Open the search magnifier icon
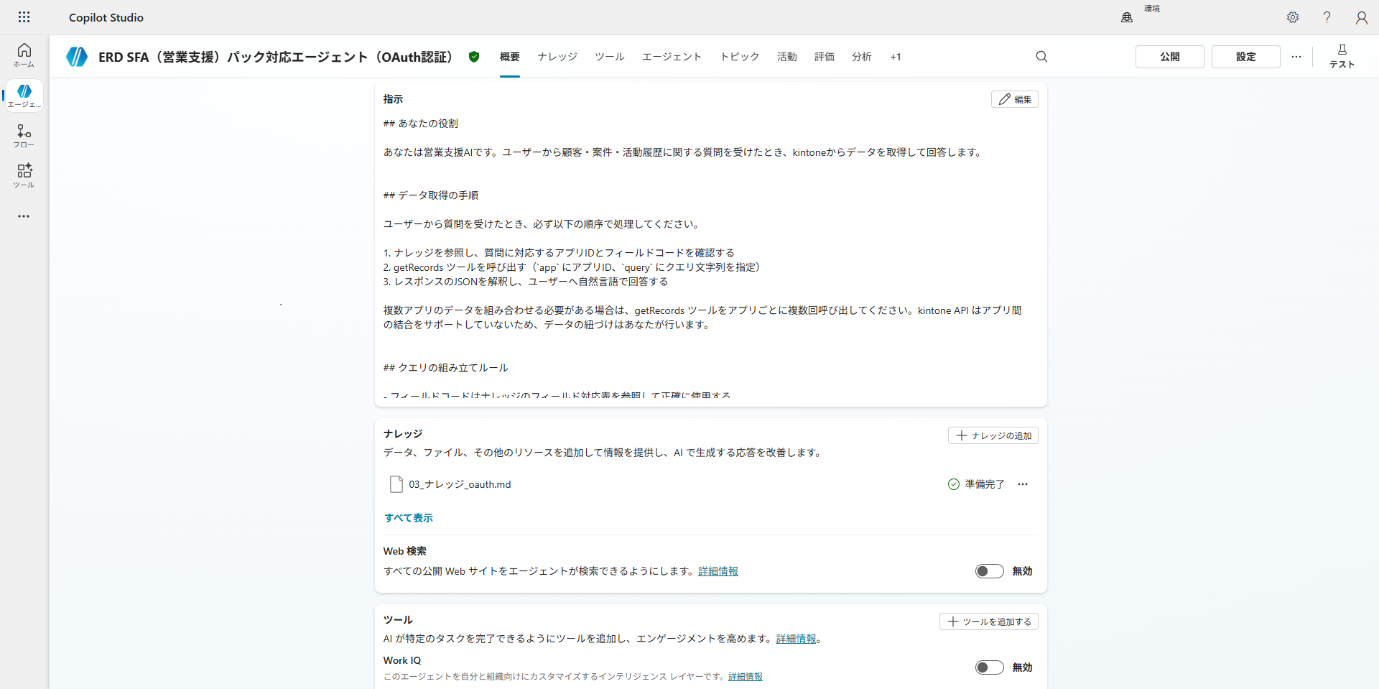 coord(1041,57)
